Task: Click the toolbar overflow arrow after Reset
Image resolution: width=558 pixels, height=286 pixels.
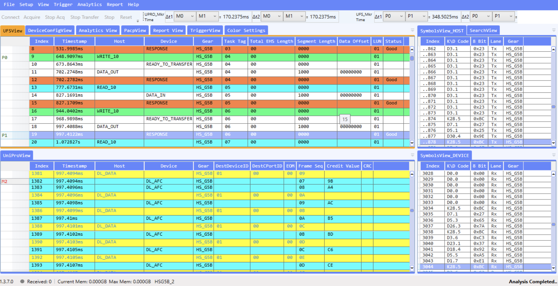Action: pyautogui.click(x=138, y=21)
